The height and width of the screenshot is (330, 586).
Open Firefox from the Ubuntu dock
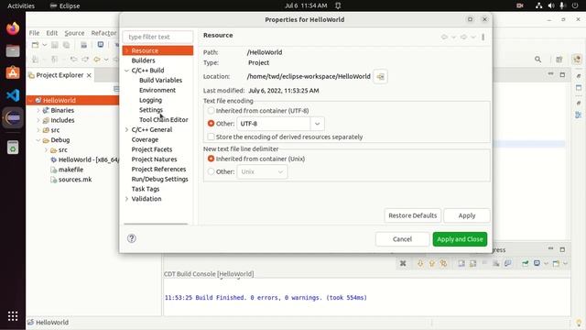tap(13, 28)
